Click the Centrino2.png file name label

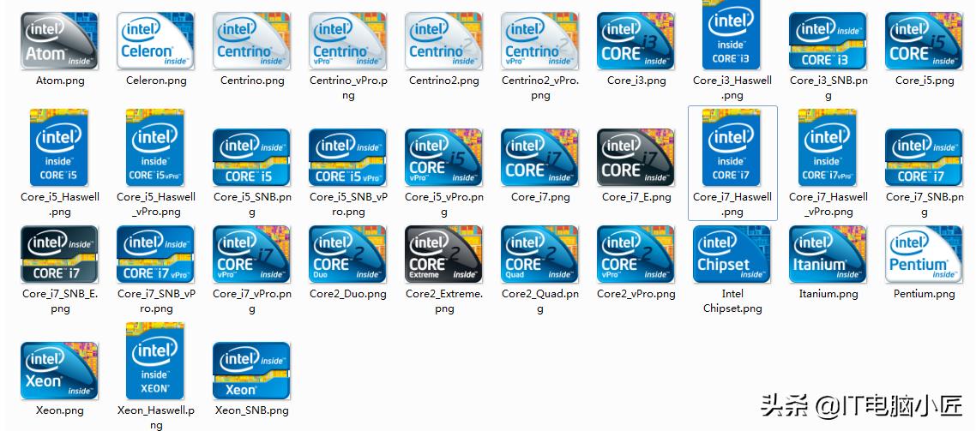[x=444, y=81]
